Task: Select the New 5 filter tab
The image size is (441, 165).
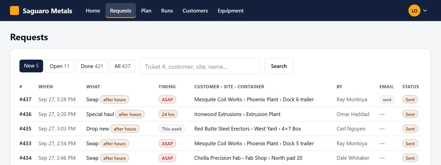Action: pyautogui.click(x=31, y=66)
